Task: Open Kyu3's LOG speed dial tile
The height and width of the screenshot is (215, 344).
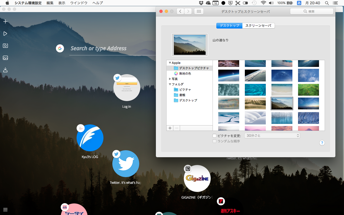Action: coord(90,138)
